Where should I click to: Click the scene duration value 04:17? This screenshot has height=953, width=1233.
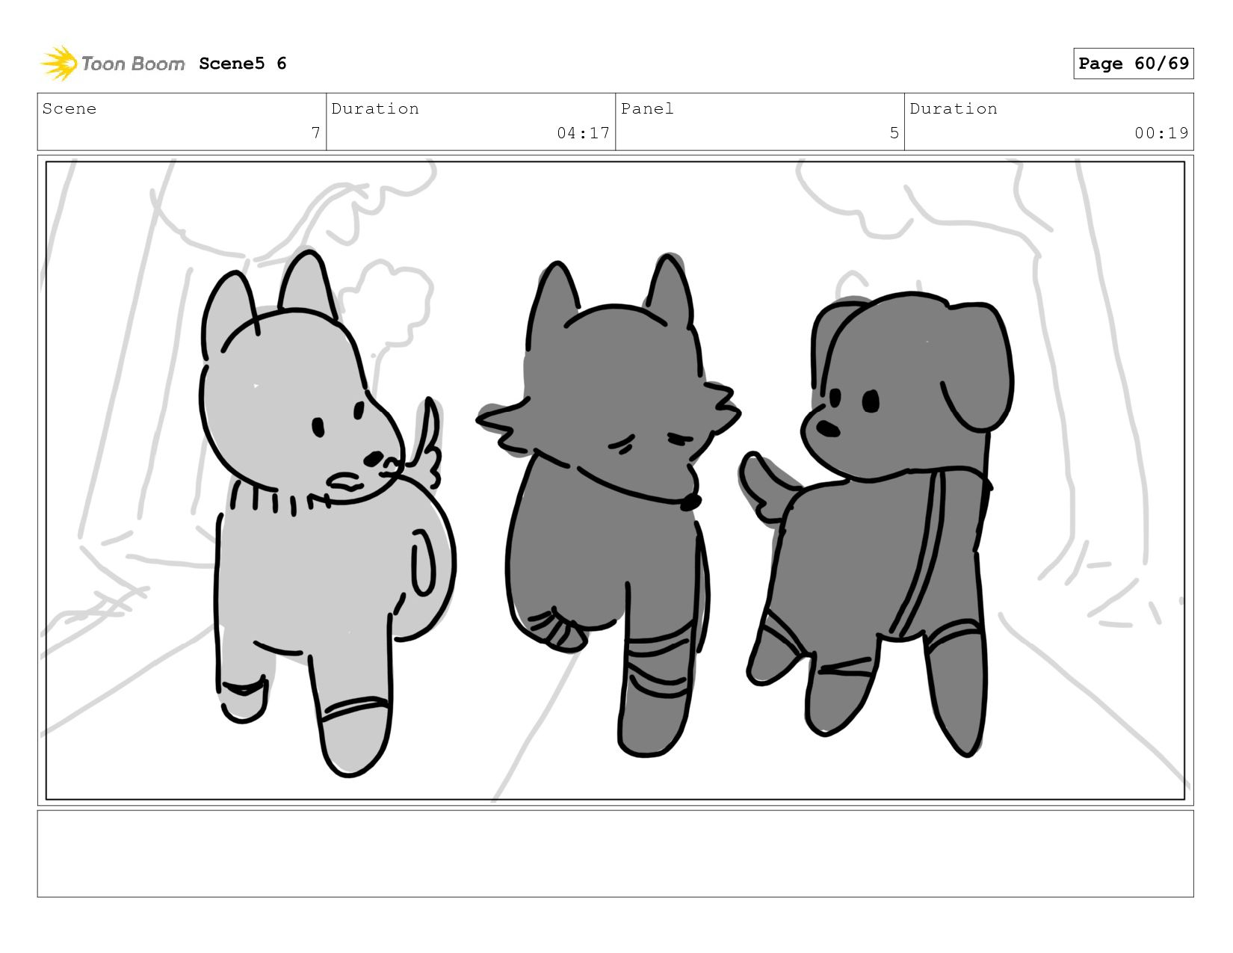point(583,133)
